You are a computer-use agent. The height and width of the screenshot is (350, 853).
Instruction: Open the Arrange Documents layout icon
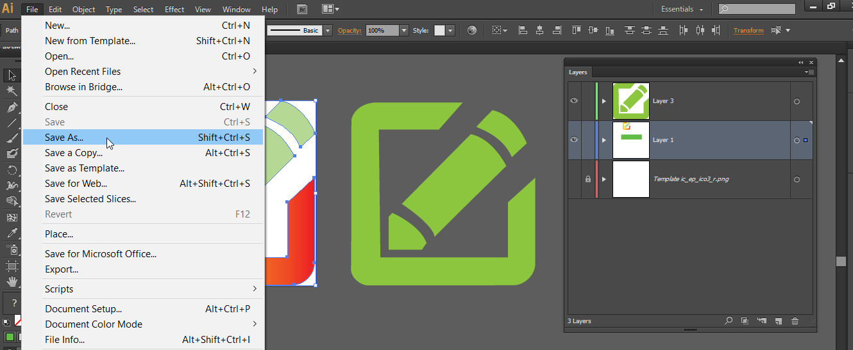pos(330,9)
